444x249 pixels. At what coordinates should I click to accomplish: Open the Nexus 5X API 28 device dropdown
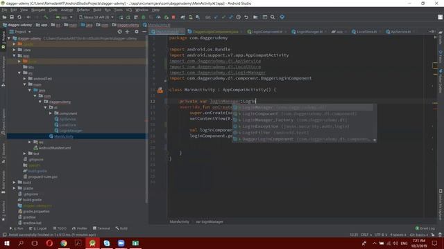(x=96, y=17)
